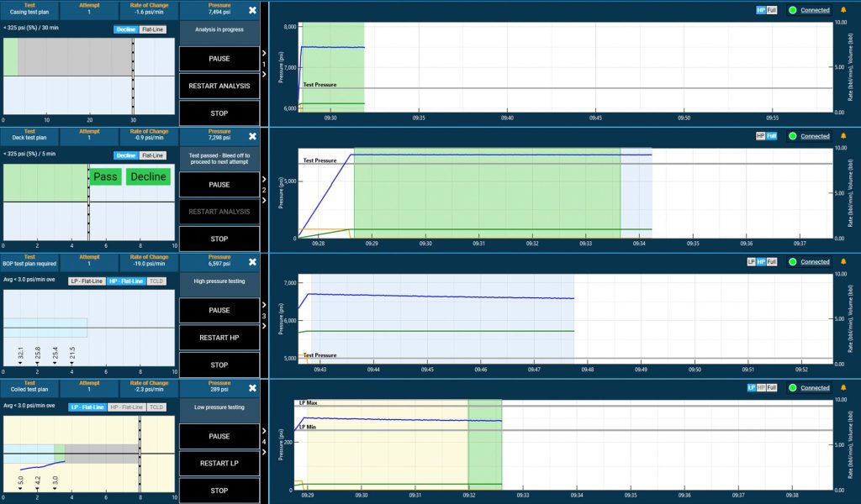Open the Connected link on the BOP chart
Screen dimensions: 861x504
815,261
